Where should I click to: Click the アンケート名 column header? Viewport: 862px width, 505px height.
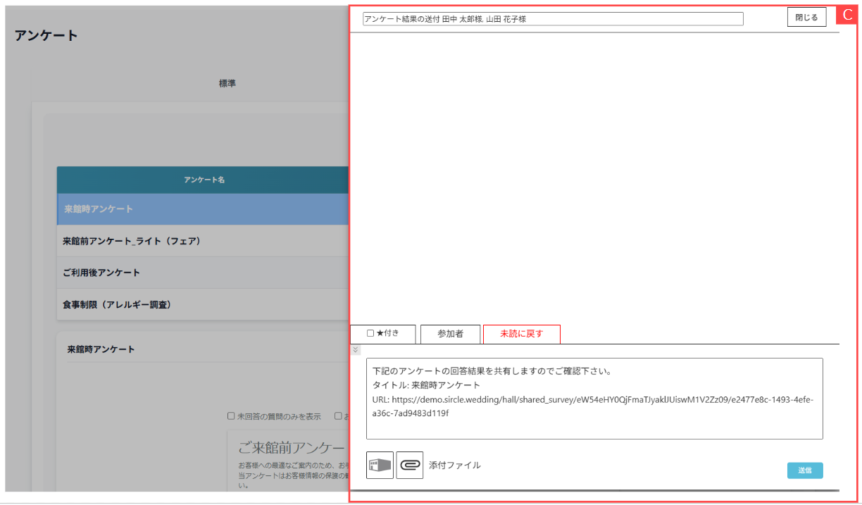click(204, 180)
